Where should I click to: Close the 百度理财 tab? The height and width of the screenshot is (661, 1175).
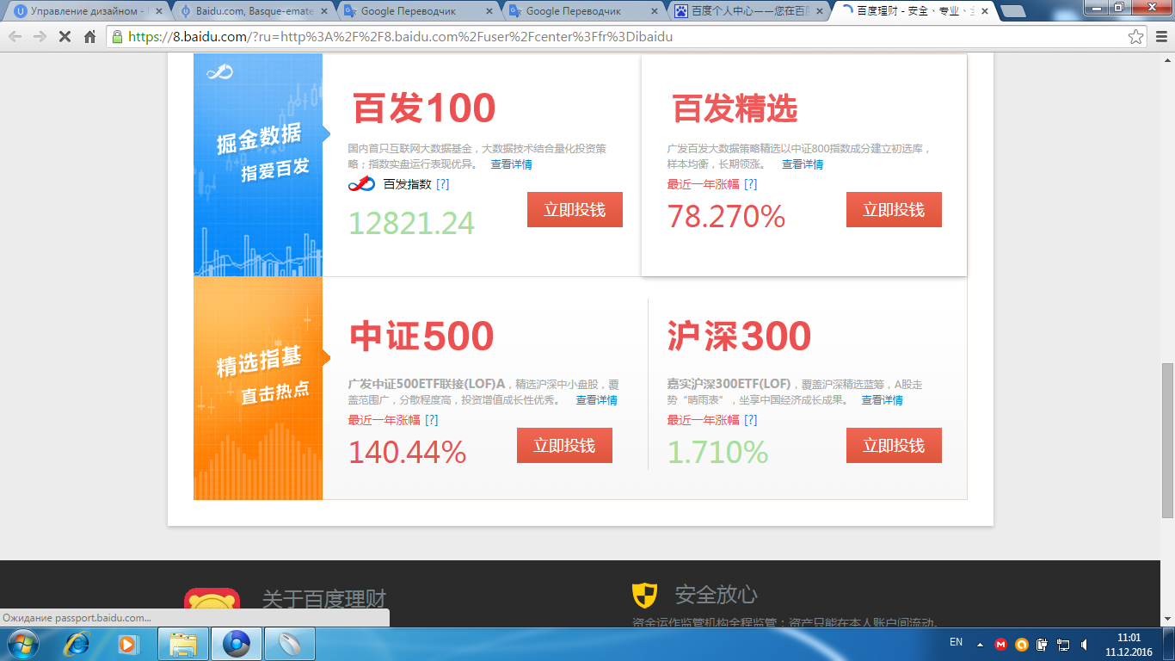click(984, 12)
